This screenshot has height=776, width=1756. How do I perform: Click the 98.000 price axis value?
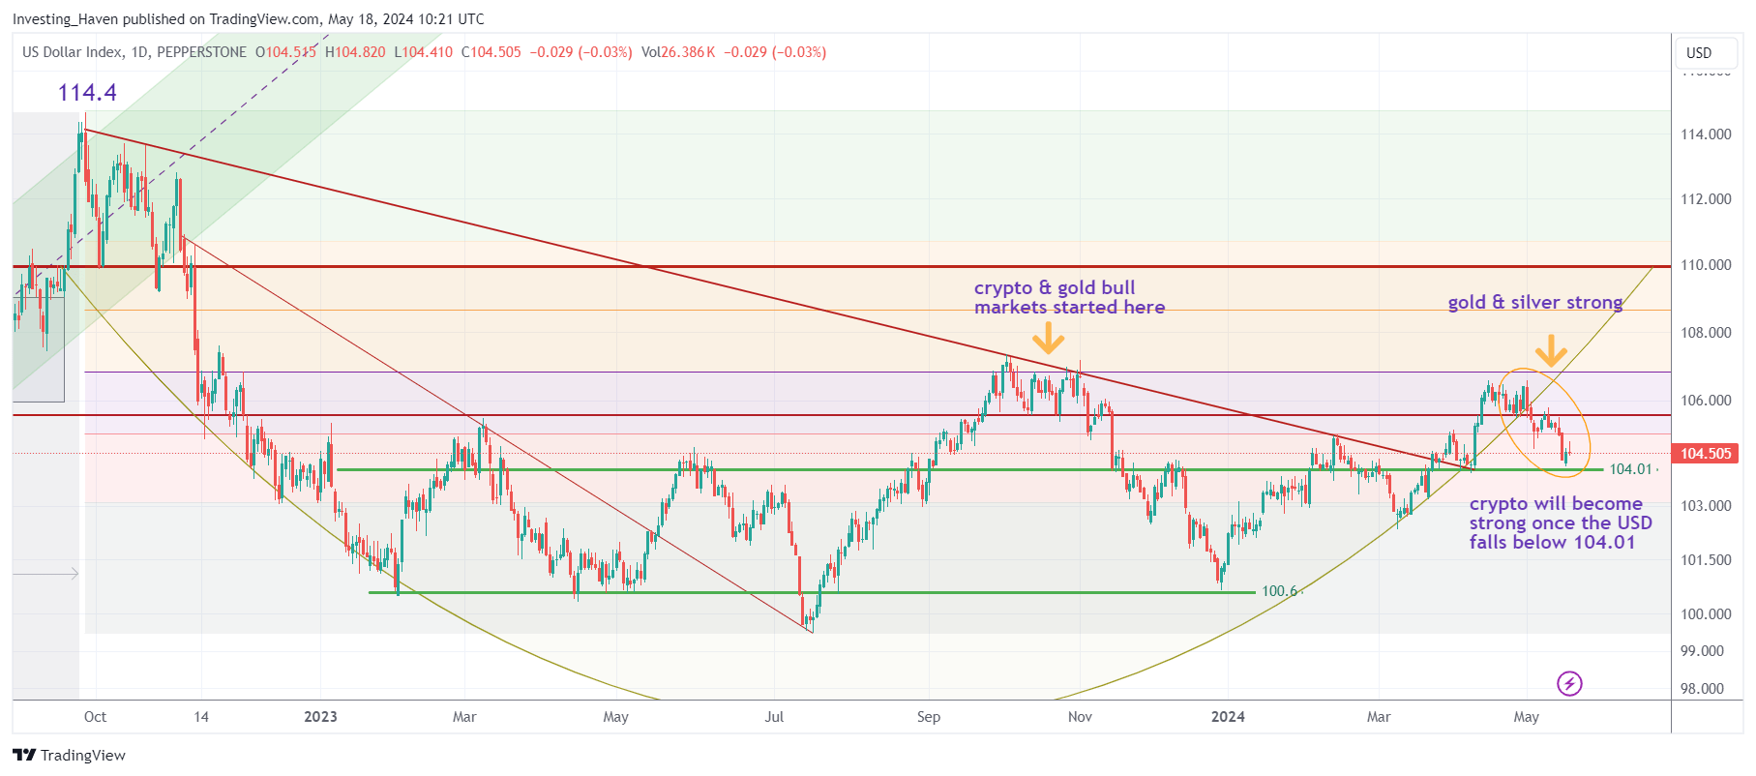click(x=1702, y=689)
